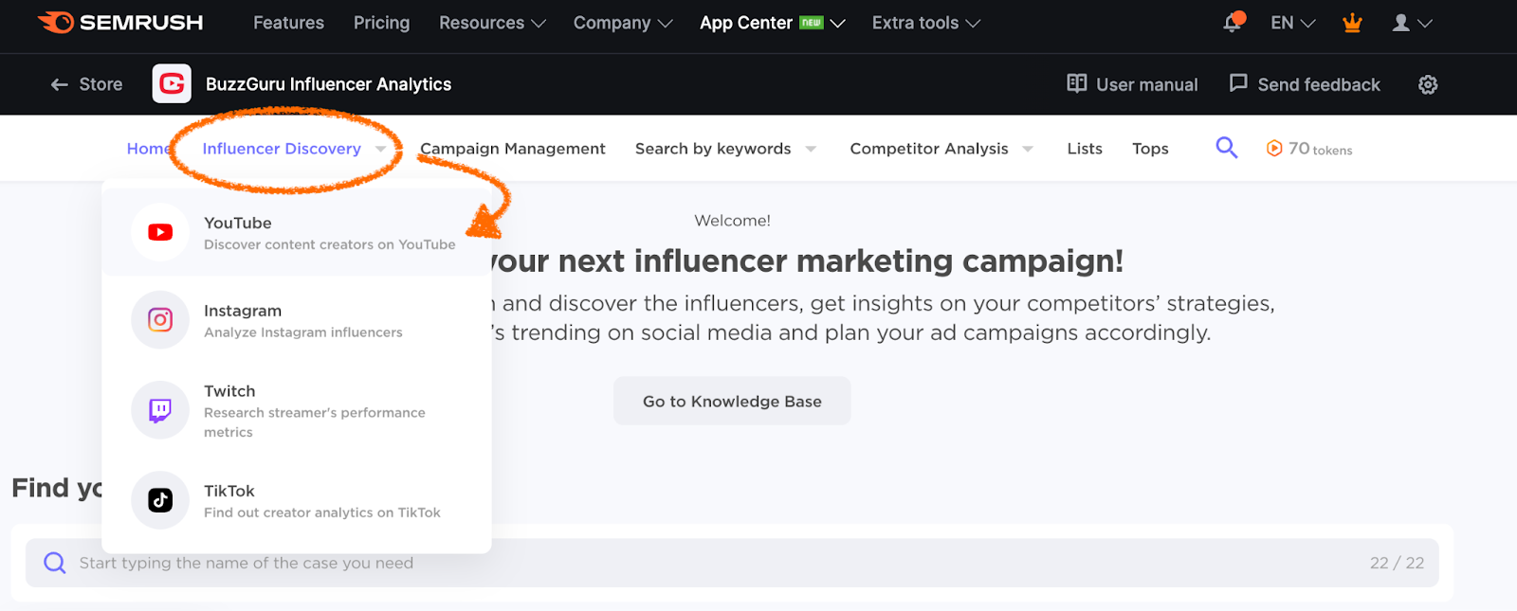Click the Semrush logo
This screenshot has width=1517, height=611.
[x=119, y=23]
